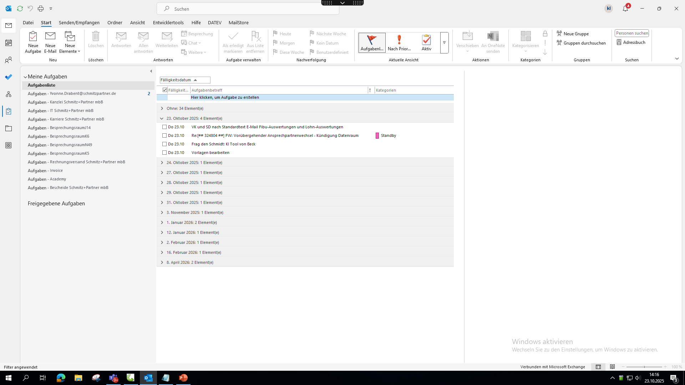Screen dimensions: 685x385
Task: Select the Aufgabenliste view in ribbon
Action: pos(372,43)
